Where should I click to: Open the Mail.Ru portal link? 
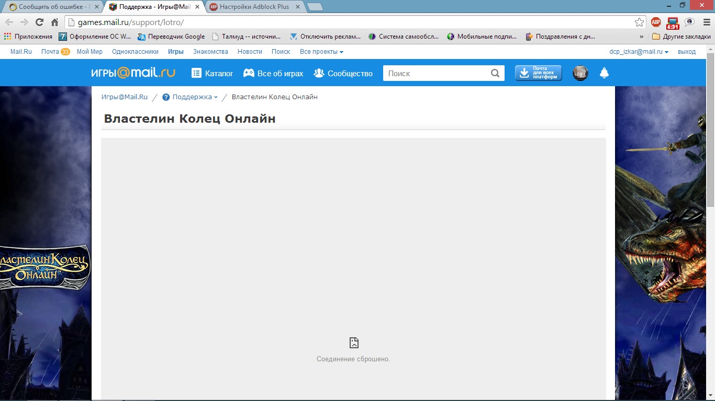click(x=21, y=52)
